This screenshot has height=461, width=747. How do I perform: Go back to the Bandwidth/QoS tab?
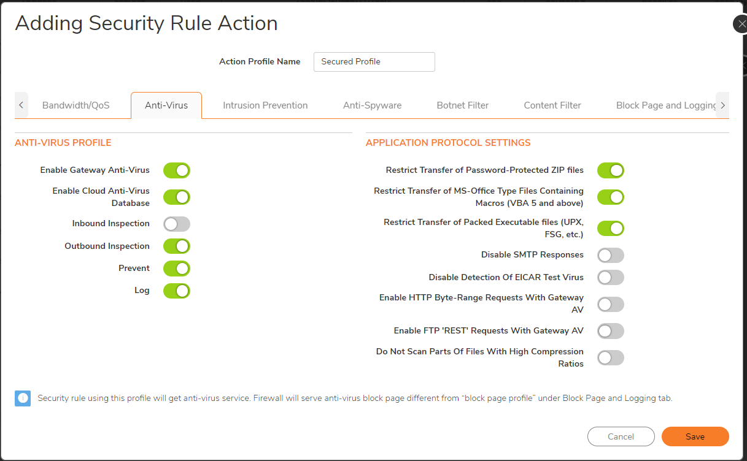[x=75, y=105]
